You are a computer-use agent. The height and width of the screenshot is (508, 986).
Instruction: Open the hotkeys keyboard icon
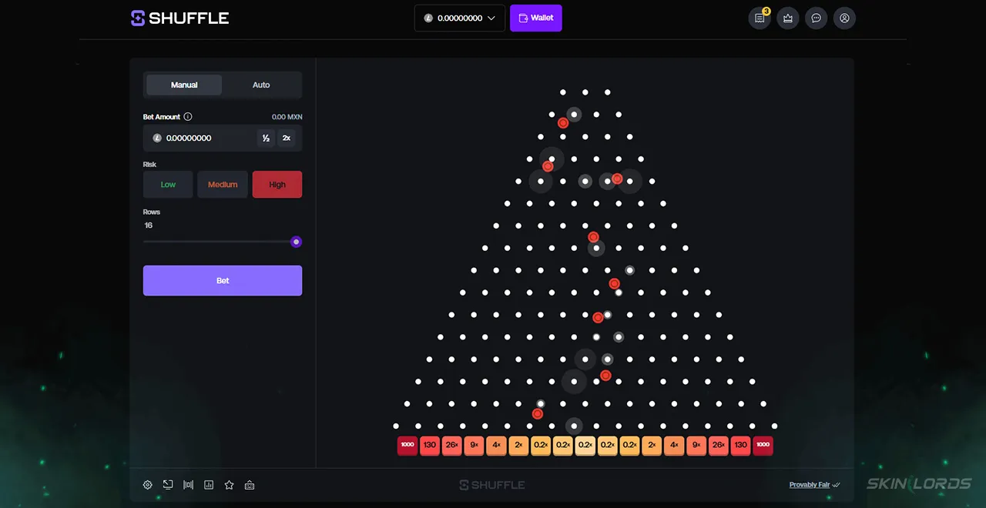(x=250, y=485)
